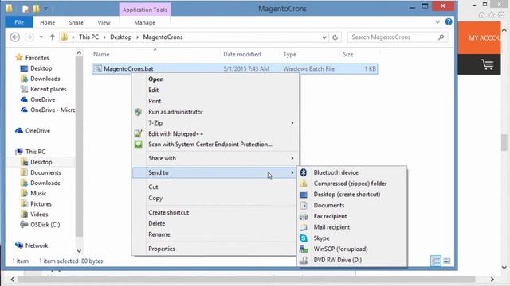Open the File ribbon tab

(x=19, y=22)
